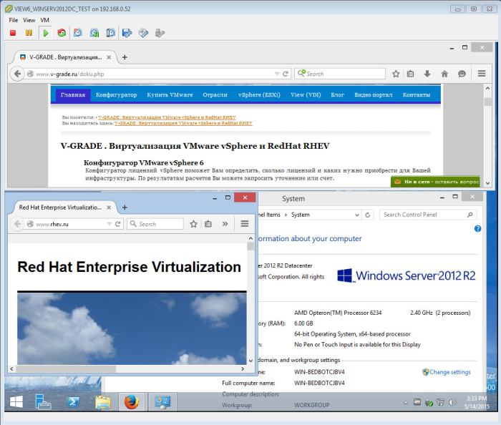The width and height of the screenshot is (501, 425).
Task: Click Firefox icon on taskbar
Action: pos(132,401)
